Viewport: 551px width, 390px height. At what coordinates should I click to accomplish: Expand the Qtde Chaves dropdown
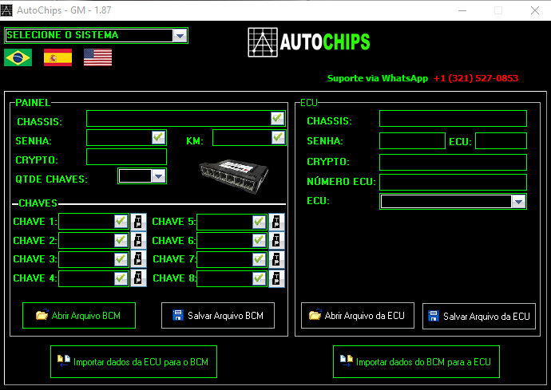click(158, 176)
